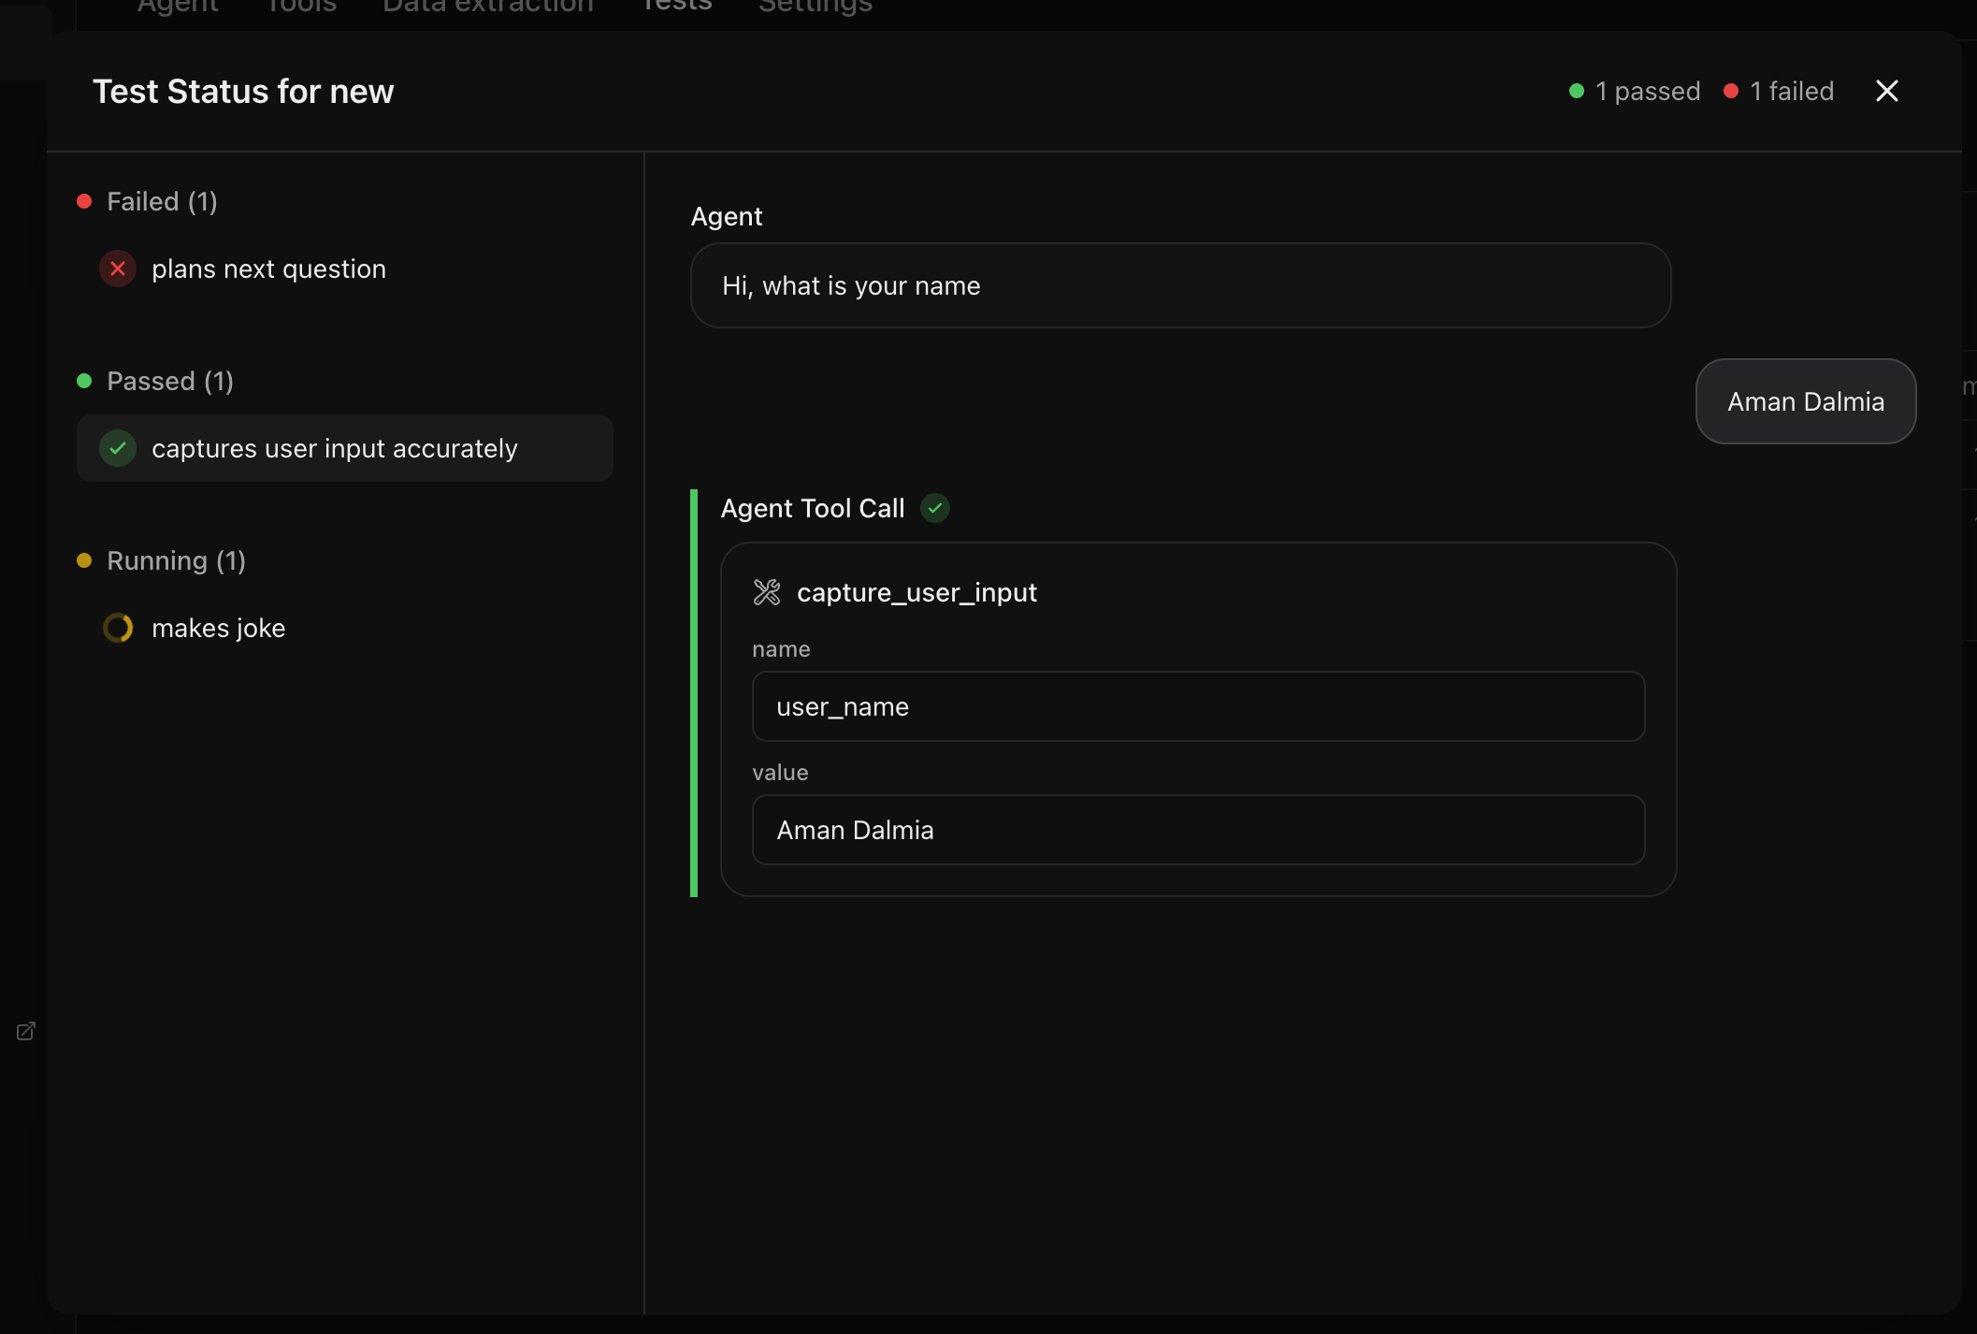Click the external link icon at left edge
The width and height of the screenshot is (1977, 1334).
point(26,1031)
